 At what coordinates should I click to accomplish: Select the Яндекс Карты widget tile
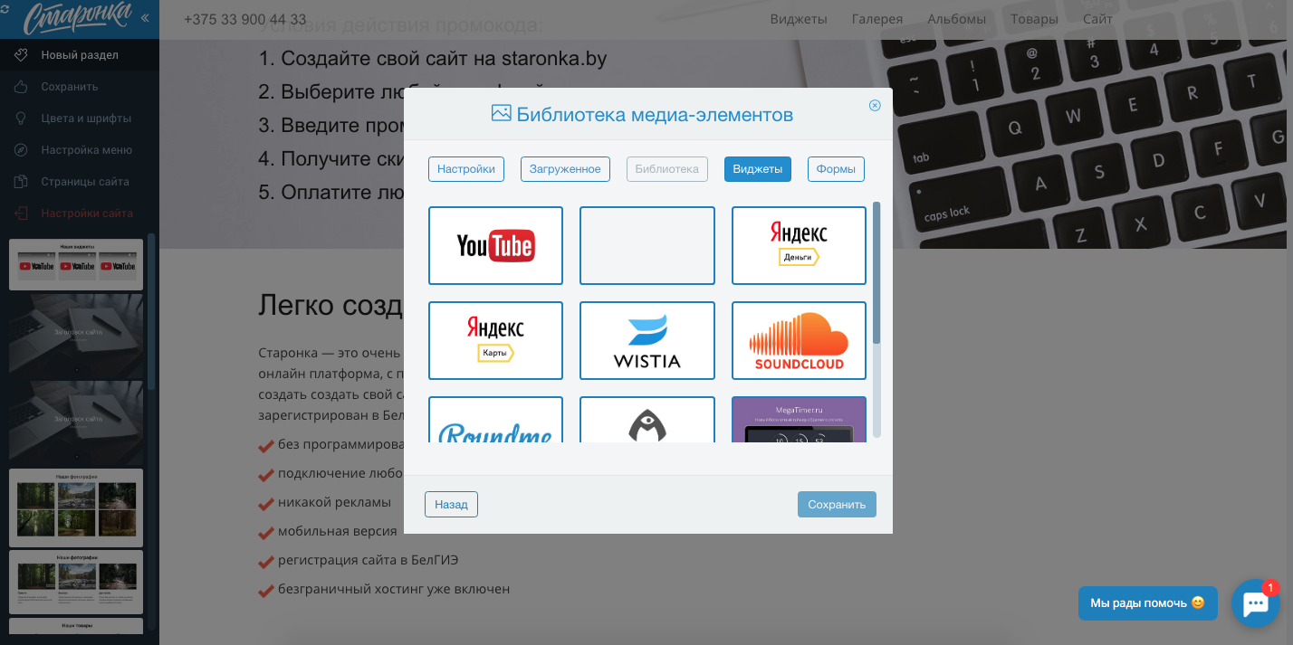coord(495,340)
